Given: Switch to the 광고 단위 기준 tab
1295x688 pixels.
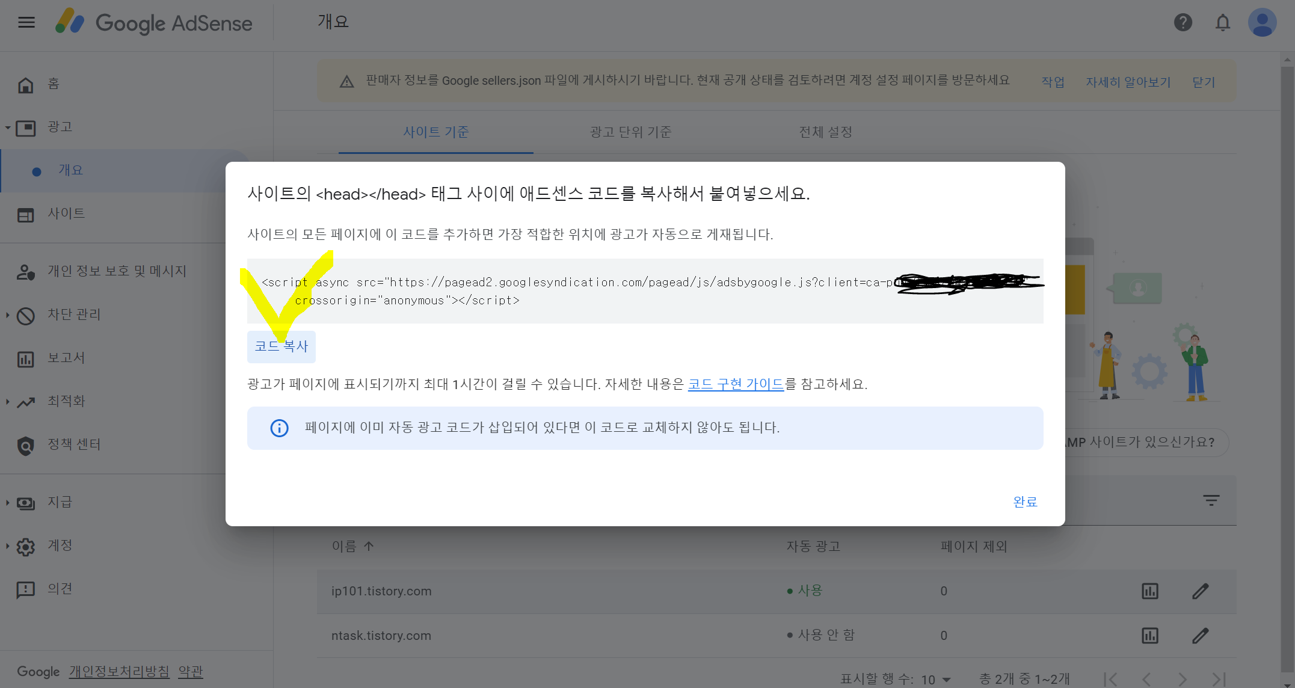Looking at the screenshot, I should coord(630,132).
